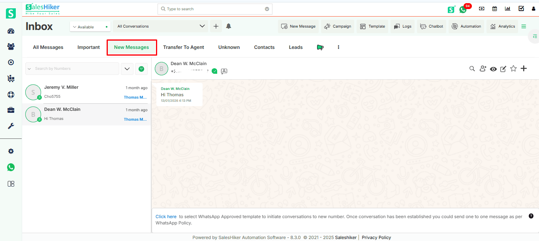
Task: Click the notification bell icon
Action: 229,26
